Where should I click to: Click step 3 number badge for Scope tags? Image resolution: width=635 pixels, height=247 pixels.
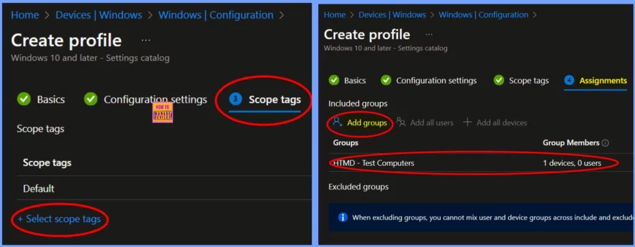[x=236, y=100]
